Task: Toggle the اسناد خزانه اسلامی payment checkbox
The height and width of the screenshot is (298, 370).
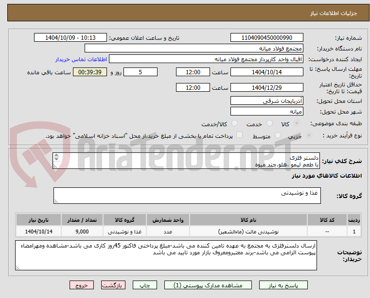Action: point(239,135)
